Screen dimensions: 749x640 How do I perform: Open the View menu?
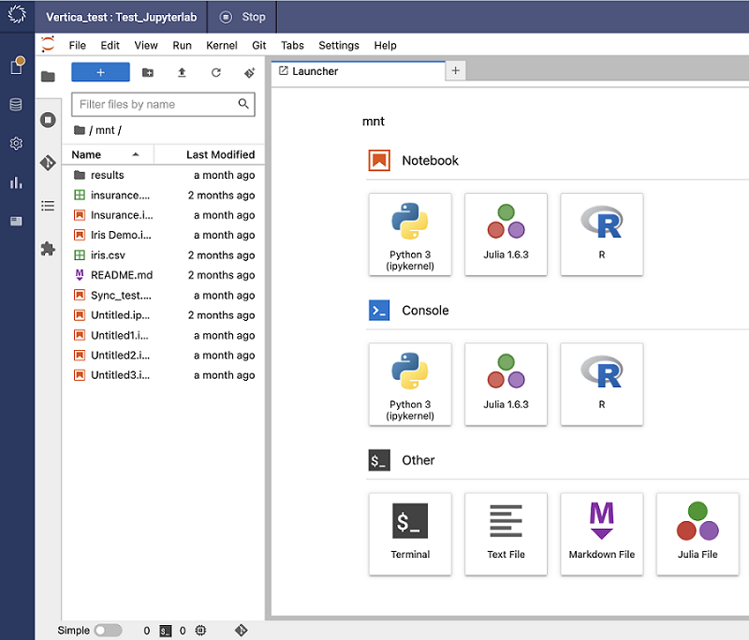tap(146, 45)
